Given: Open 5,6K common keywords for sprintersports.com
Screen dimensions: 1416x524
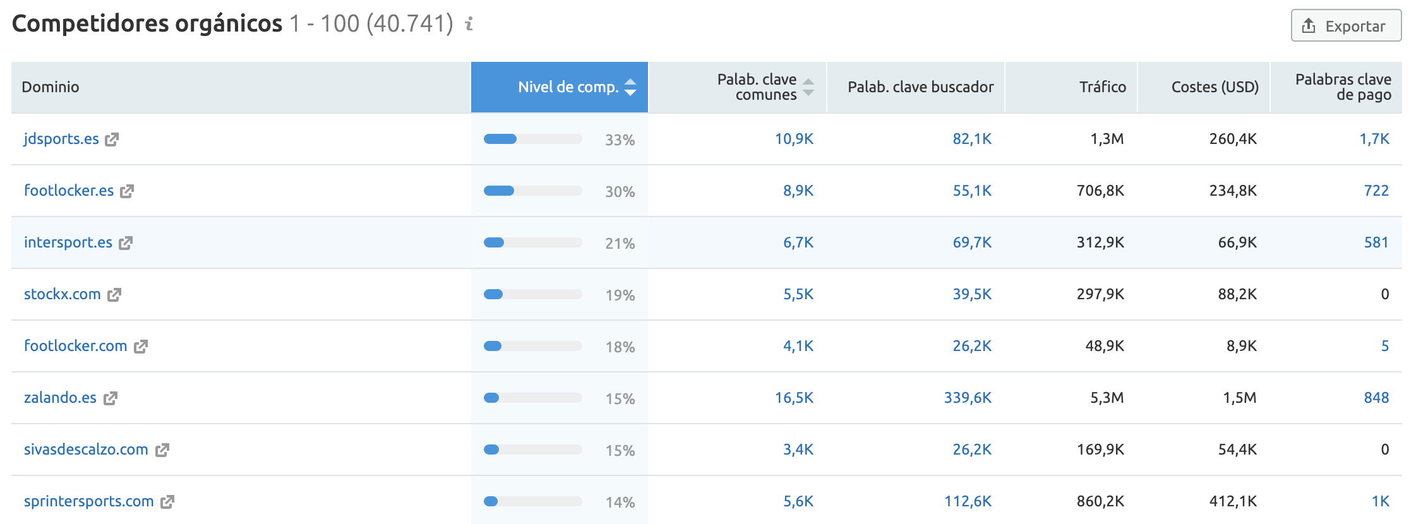Looking at the screenshot, I should 798,501.
